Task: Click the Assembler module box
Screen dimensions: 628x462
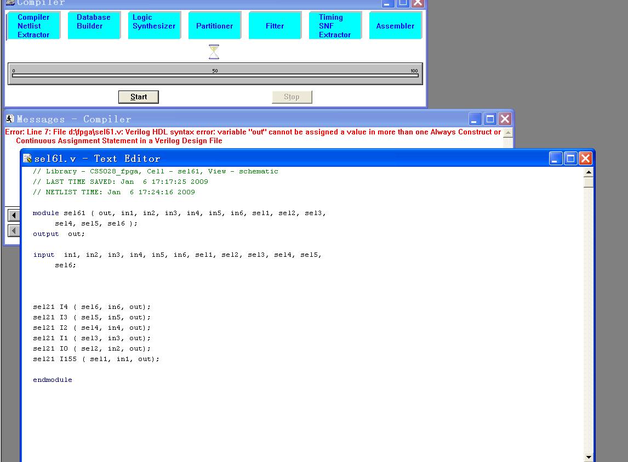Action: [395, 26]
